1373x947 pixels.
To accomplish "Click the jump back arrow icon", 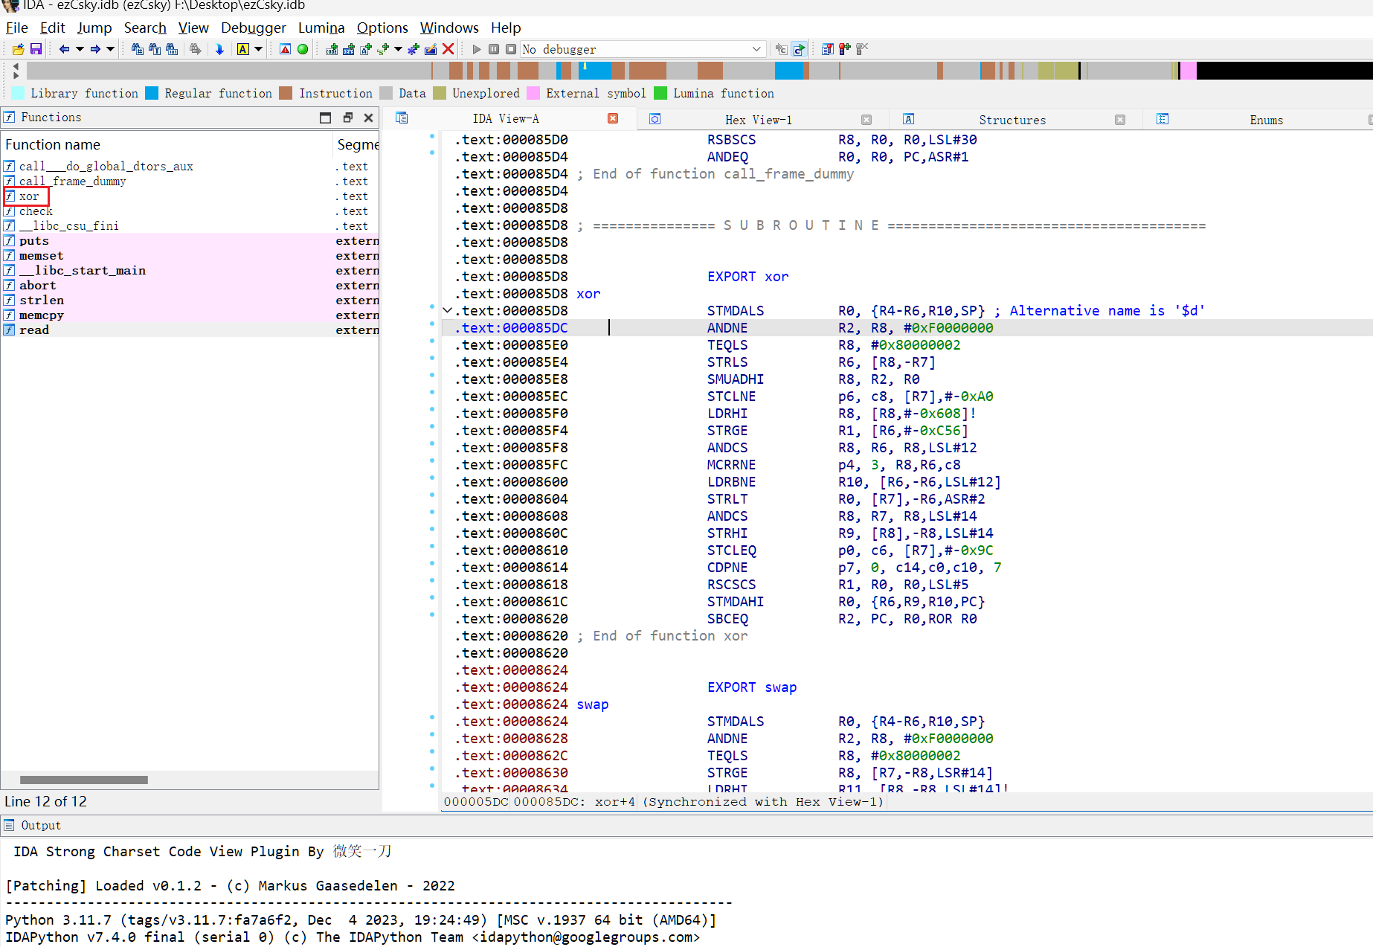I will pos(65,49).
